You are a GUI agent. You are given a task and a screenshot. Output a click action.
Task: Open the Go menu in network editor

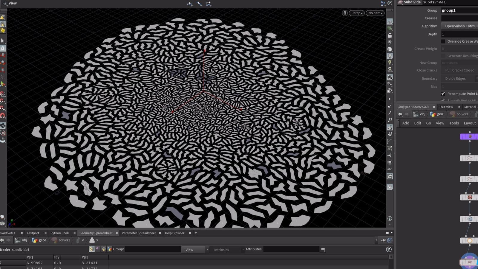point(428,123)
